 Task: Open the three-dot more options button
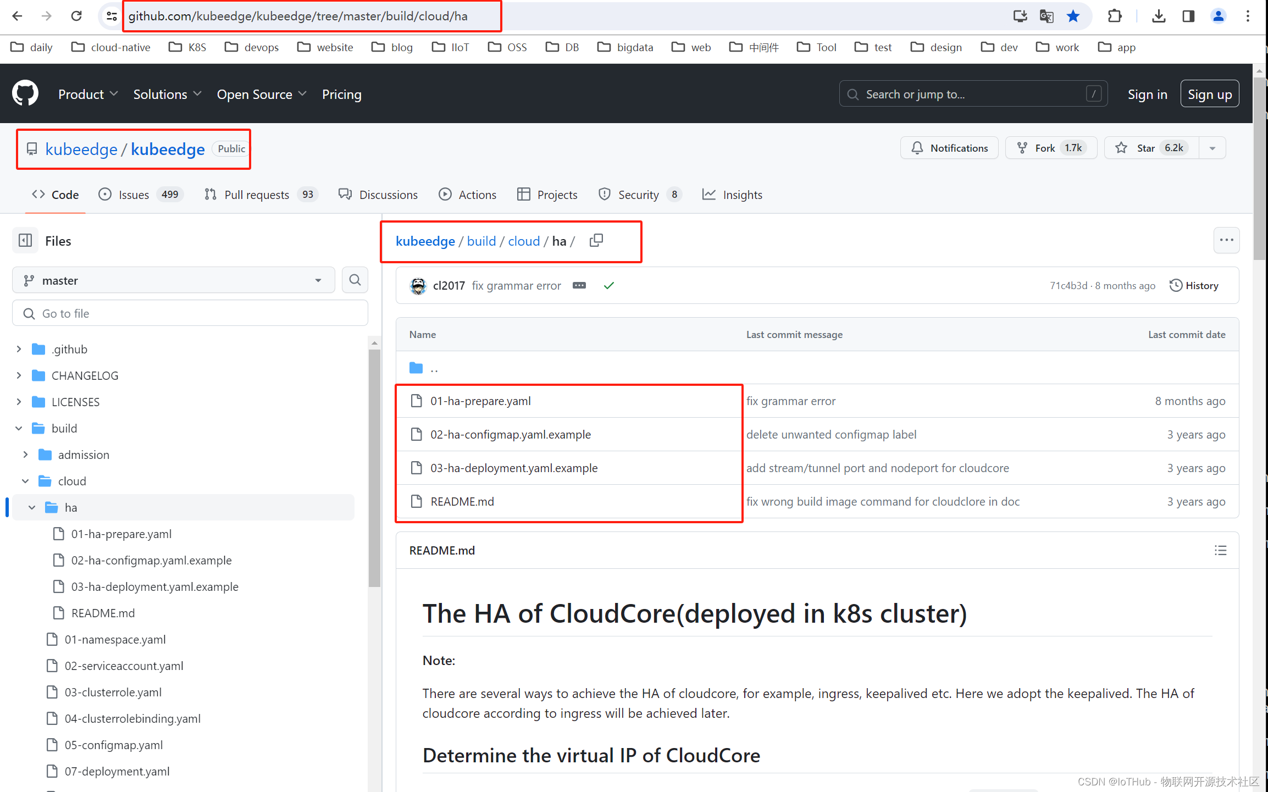(1227, 240)
